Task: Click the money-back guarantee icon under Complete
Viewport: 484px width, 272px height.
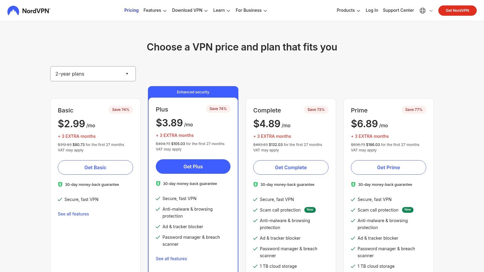Action: click(x=255, y=184)
